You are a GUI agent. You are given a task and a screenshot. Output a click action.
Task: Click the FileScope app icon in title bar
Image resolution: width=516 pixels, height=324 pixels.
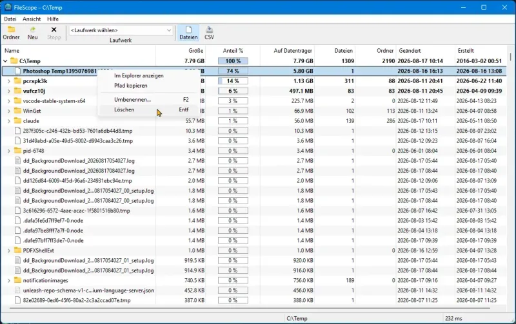click(8, 7)
